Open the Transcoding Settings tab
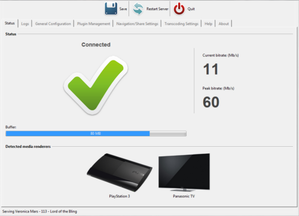The width and height of the screenshot is (299, 216). [181, 24]
